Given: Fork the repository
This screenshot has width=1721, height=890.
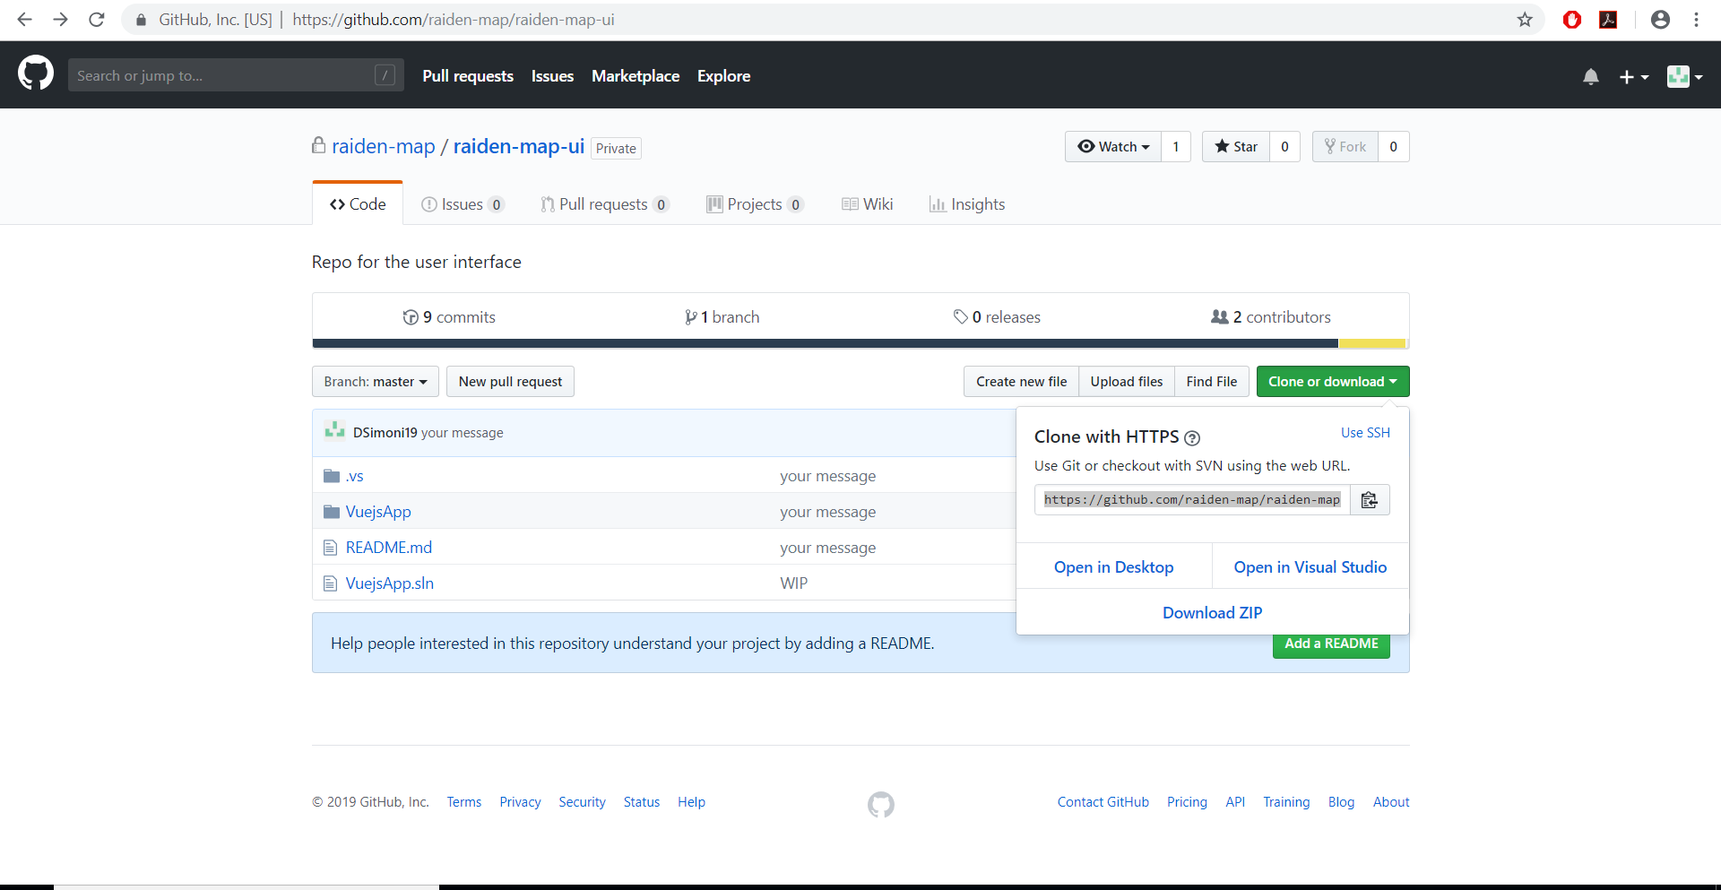Looking at the screenshot, I should click(x=1345, y=146).
